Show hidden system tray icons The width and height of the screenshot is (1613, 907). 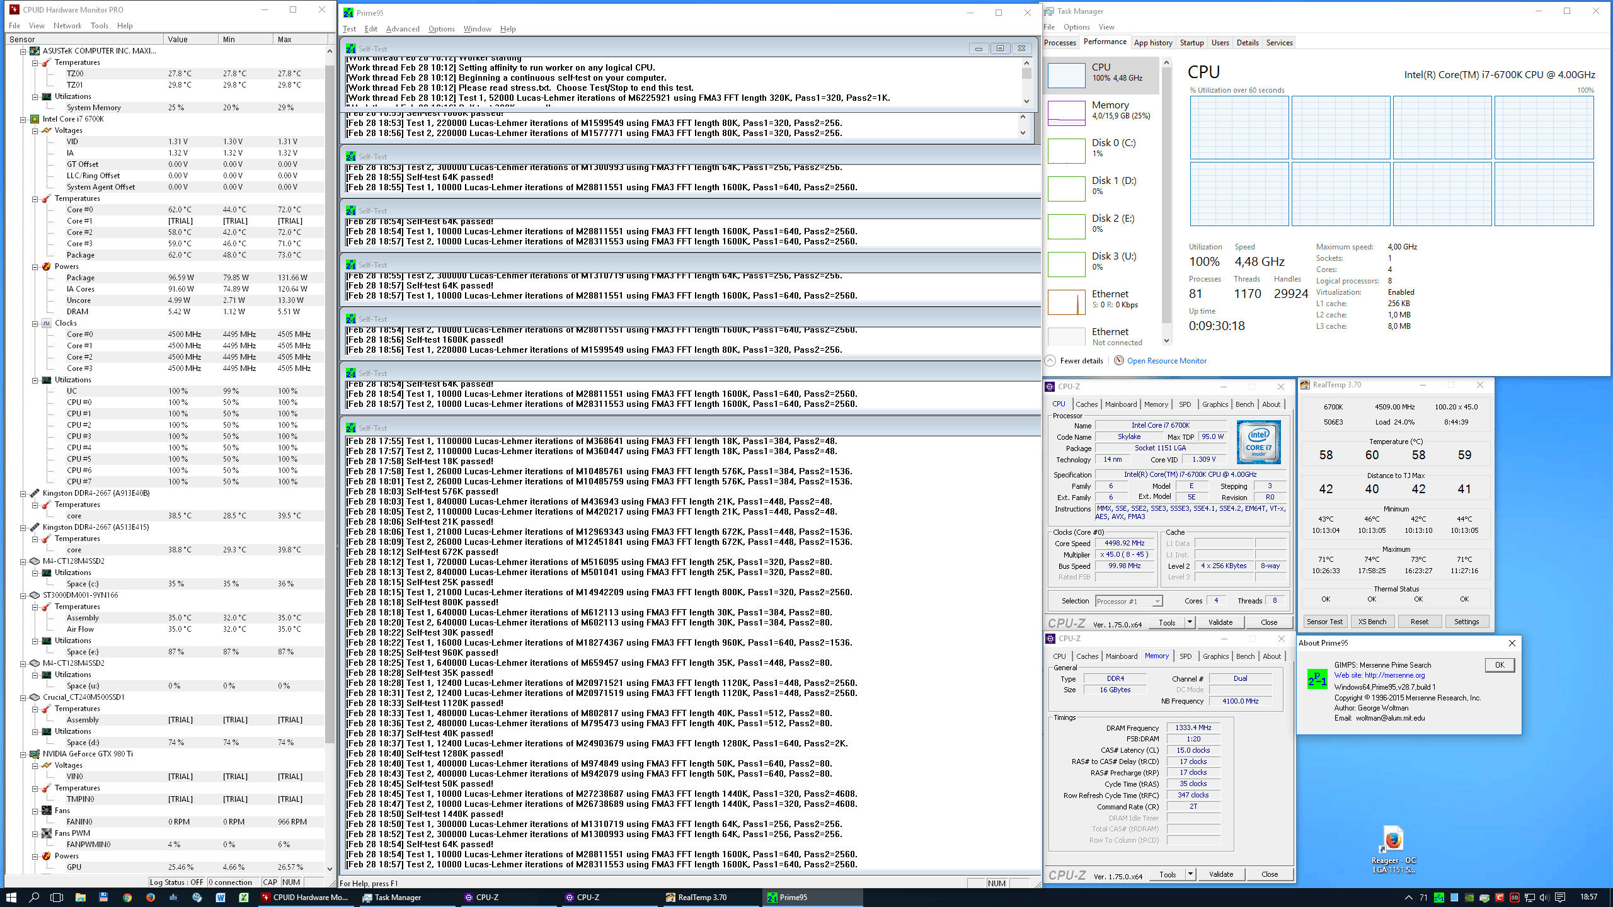click(x=1408, y=898)
